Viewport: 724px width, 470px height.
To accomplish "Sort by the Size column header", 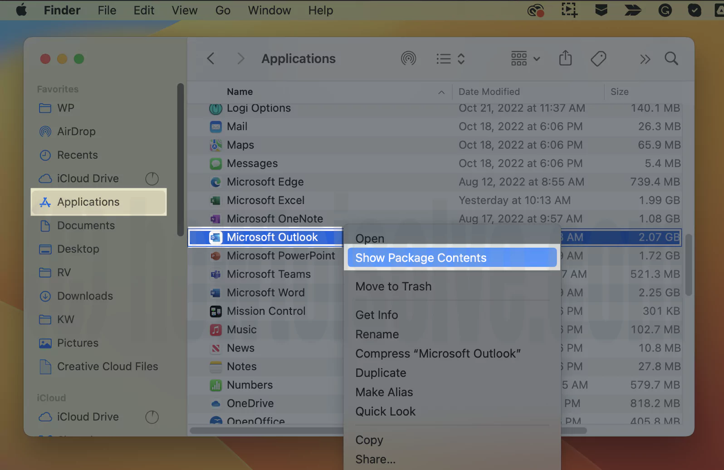I will point(619,92).
